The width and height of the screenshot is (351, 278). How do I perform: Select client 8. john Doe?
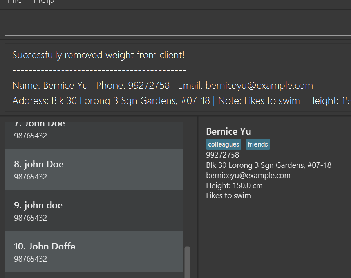[x=93, y=169]
